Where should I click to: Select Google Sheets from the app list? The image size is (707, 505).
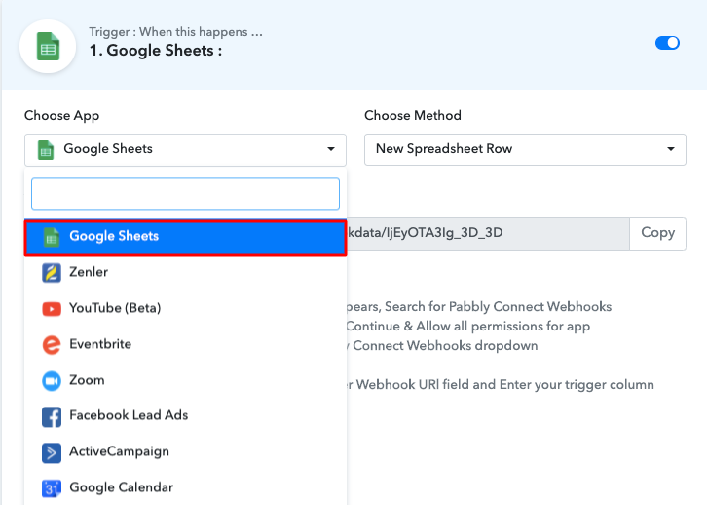click(185, 238)
